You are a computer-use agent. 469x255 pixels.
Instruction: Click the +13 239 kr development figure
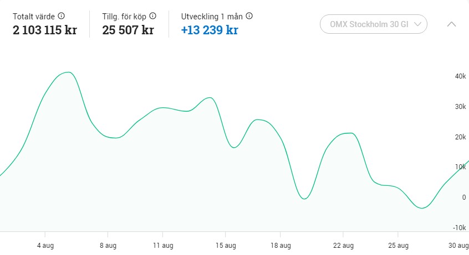point(210,30)
